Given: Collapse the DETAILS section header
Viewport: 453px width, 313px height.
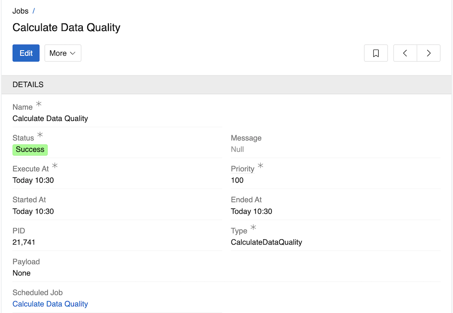Looking at the screenshot, I should click(x=28, y=84).
